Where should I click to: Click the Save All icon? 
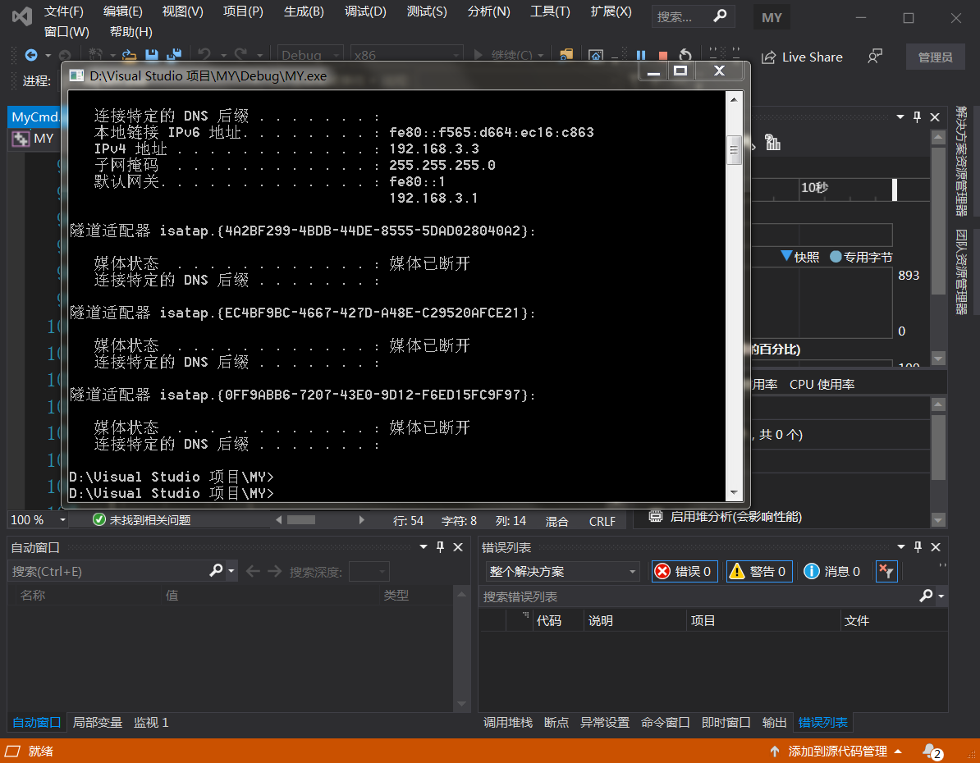click(174, 55)
